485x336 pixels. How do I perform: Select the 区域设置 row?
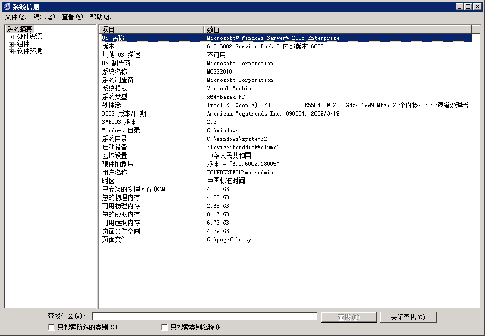coord(286,155)
